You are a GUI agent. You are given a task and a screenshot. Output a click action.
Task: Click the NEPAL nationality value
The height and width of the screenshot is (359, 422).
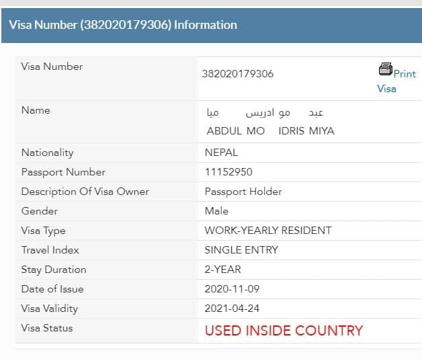(221, 153)
